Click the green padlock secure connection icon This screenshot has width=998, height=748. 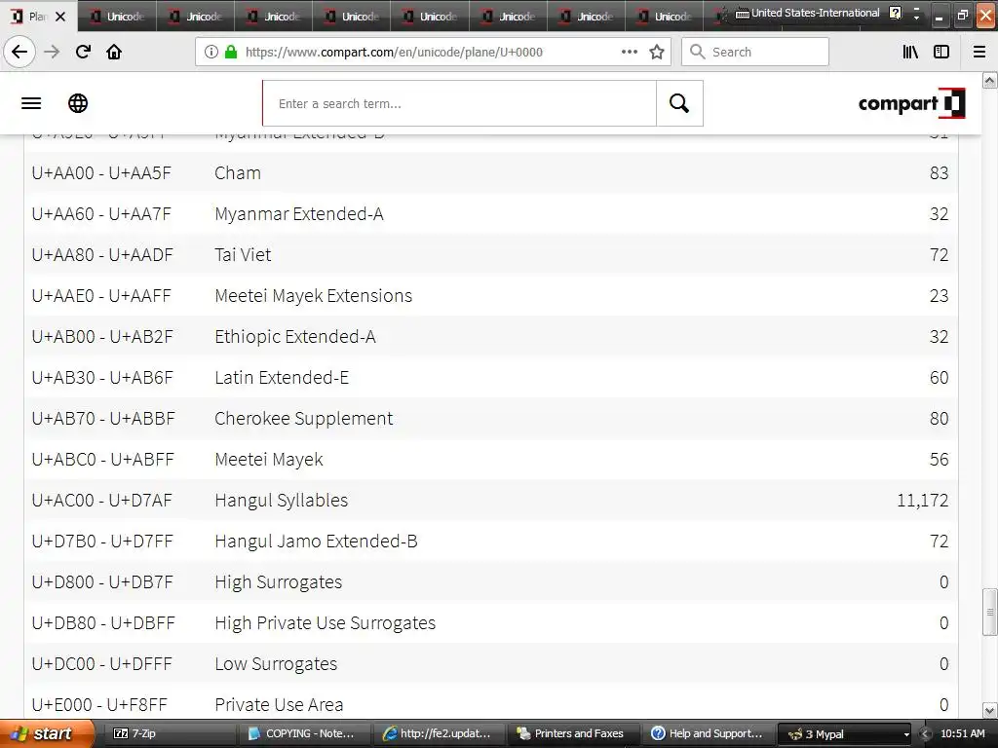tap(231, 53)
